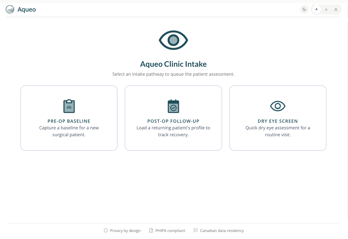Screen dimensions: 348x239
Task: Click the 'POST-OP FOLLOW-UP' title text
Action: [173, 121]
